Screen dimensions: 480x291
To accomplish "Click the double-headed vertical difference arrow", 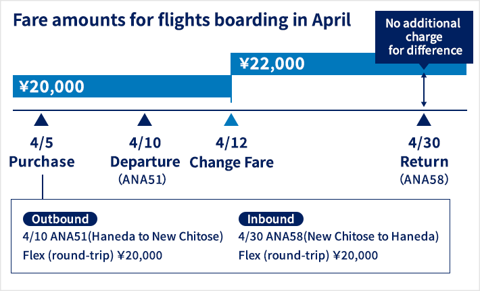I will click(x=424, y=90).
